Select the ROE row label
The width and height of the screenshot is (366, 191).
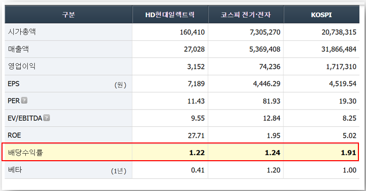point(14,135)
